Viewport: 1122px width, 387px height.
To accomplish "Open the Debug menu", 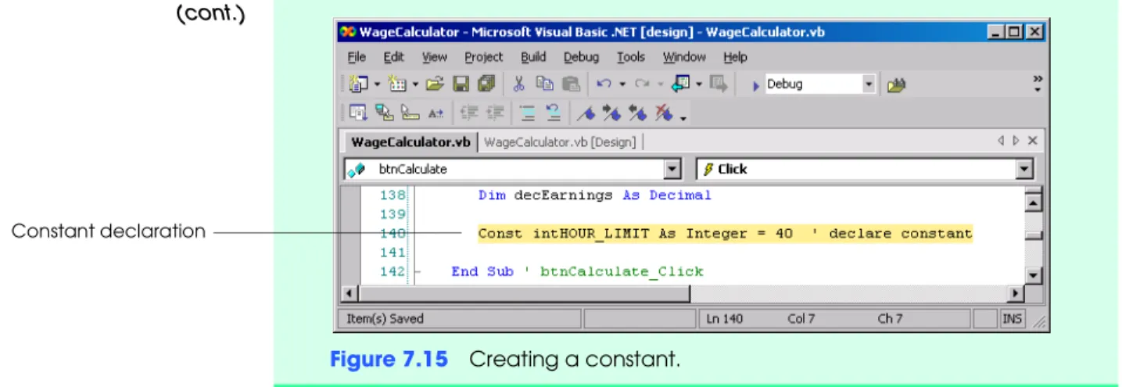I will [581, 57].
